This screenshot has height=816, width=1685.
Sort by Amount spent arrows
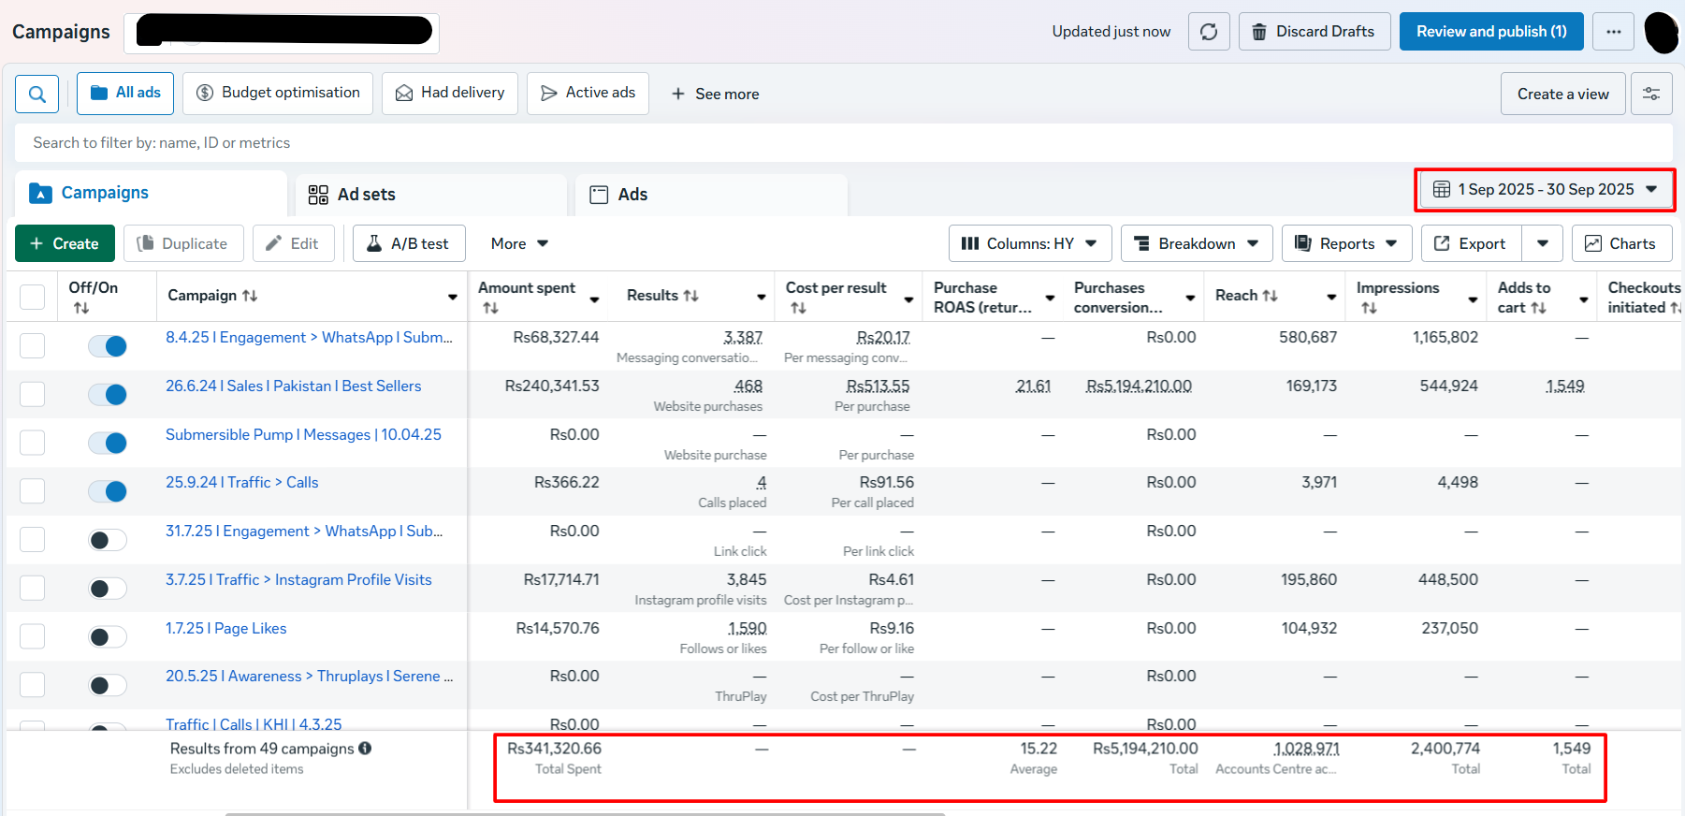(x=490, y=308)
